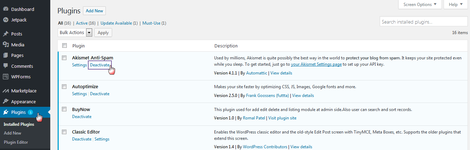View details for Autoptimize
This screenshot has height=150, width=470.
pyautogui.click(x=303, y=96)
